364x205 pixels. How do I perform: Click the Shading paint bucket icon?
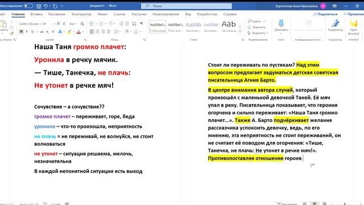click(x=127, y=32)
